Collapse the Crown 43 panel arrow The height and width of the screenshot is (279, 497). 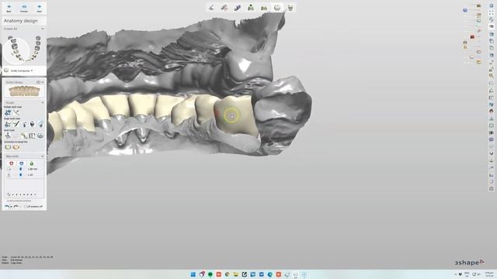[43, 29]
